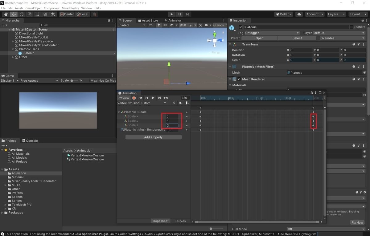Collapse Platonic : Scale property

point(119,112)
